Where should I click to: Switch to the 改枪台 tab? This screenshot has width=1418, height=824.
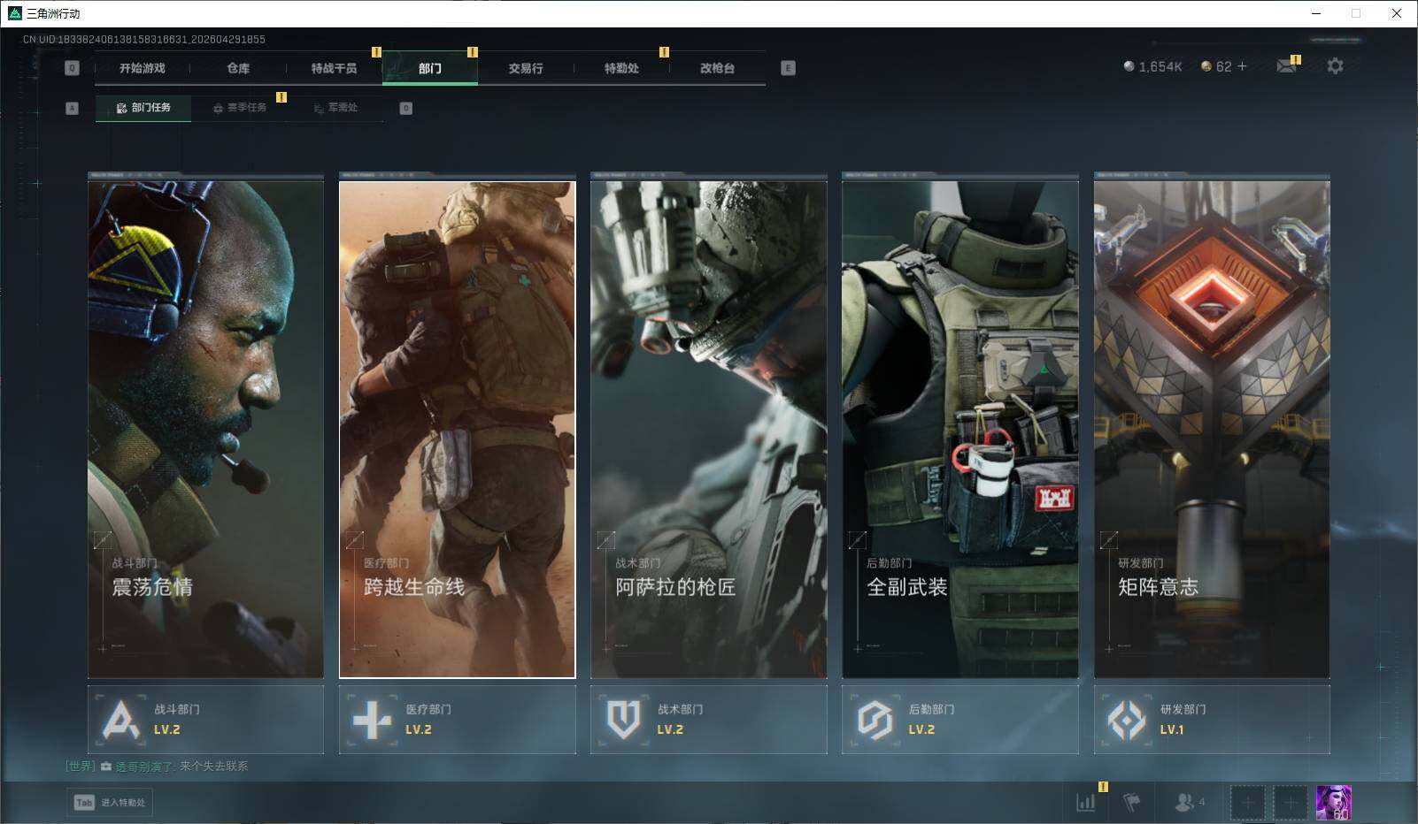[x=717, y=68]
